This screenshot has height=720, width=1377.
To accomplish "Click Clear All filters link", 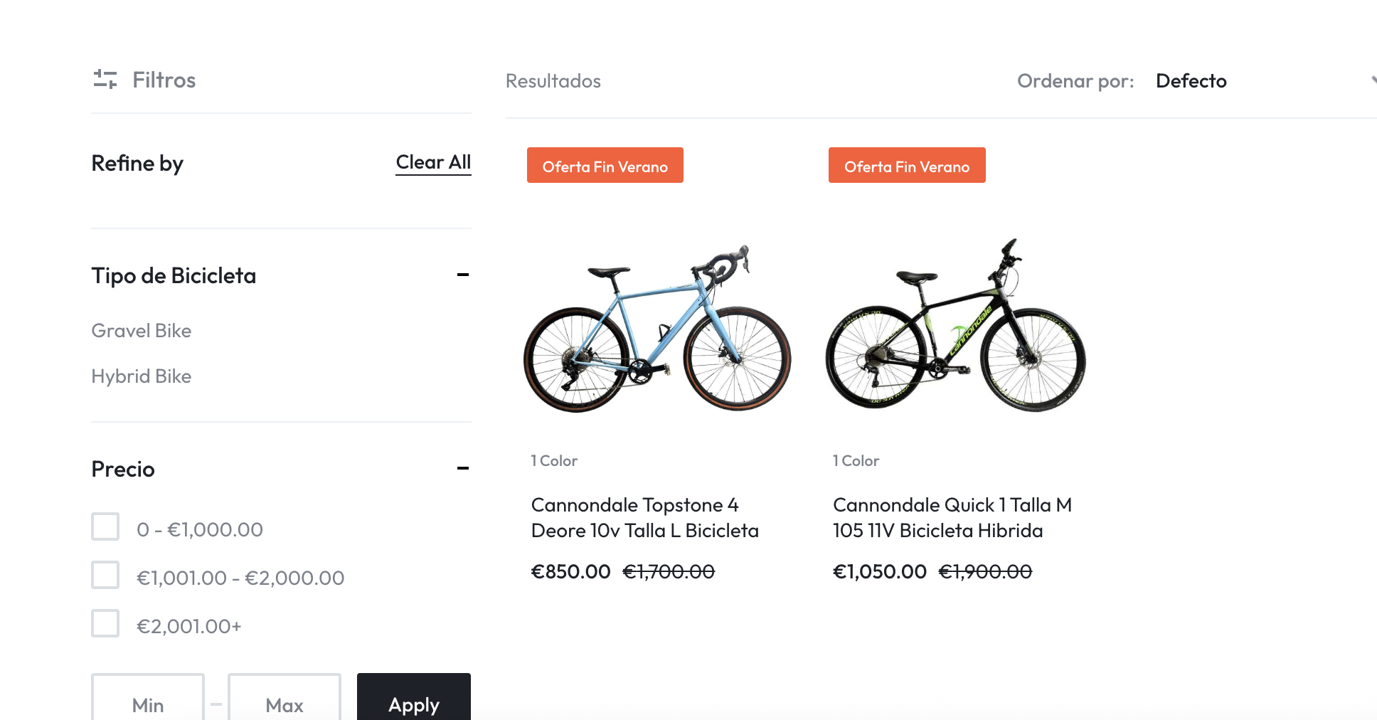I will point(433,162).
